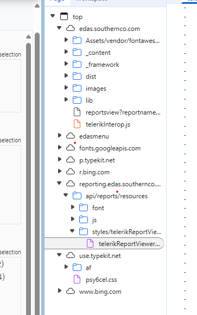The height and width of the screenshot is (315, 197).
Task: Click the folder icon next to images
Action: 77,88
